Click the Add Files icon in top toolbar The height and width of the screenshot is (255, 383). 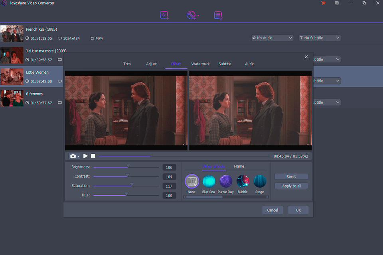click(164, 15)
